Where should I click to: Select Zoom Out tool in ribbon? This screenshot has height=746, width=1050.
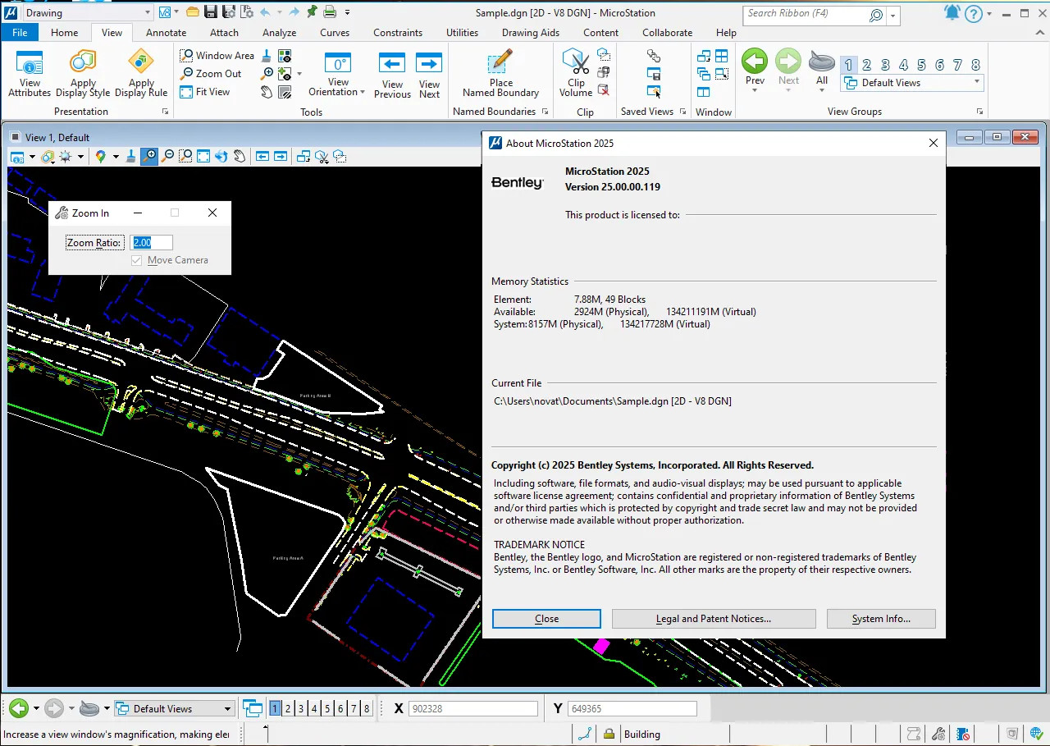212,73
